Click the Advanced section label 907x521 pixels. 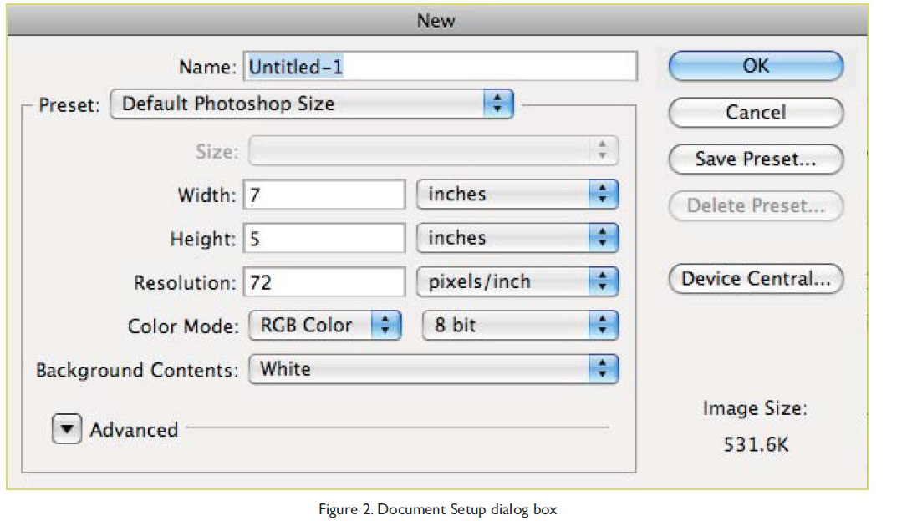134,430
